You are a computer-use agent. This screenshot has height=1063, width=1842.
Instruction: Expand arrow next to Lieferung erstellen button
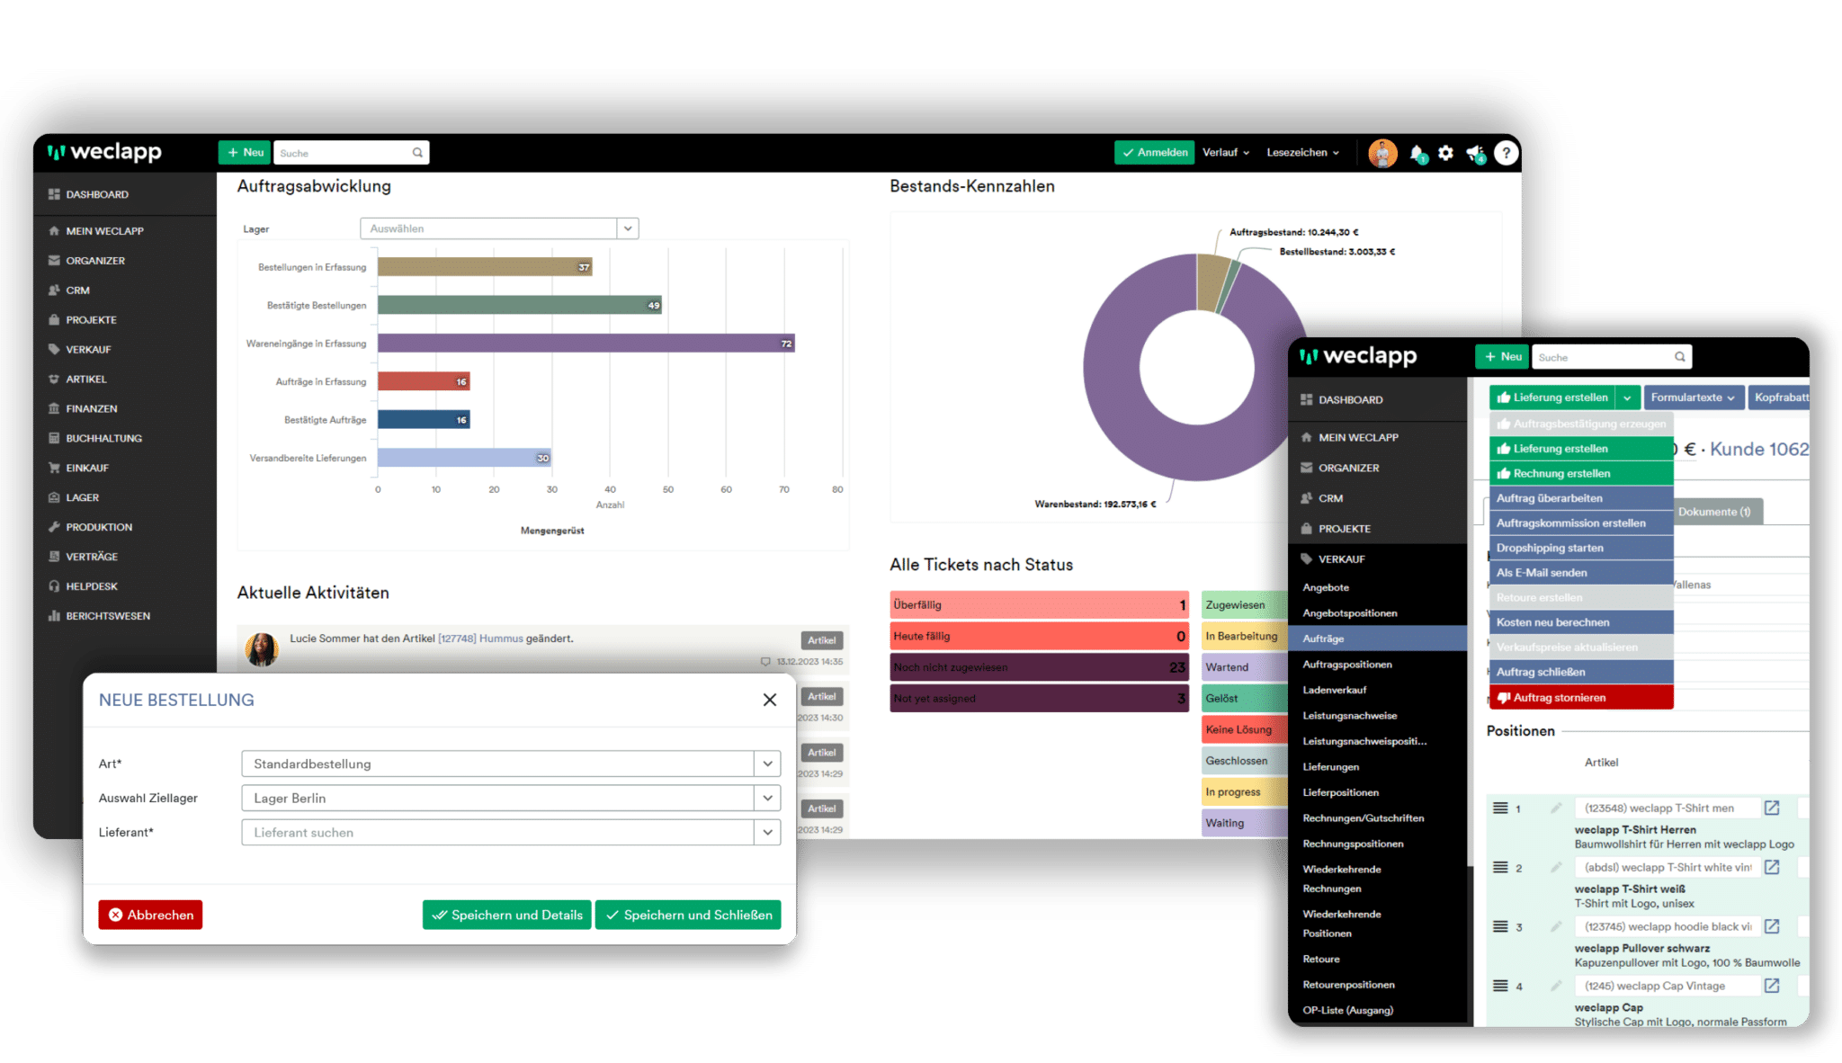[1627, 398]
